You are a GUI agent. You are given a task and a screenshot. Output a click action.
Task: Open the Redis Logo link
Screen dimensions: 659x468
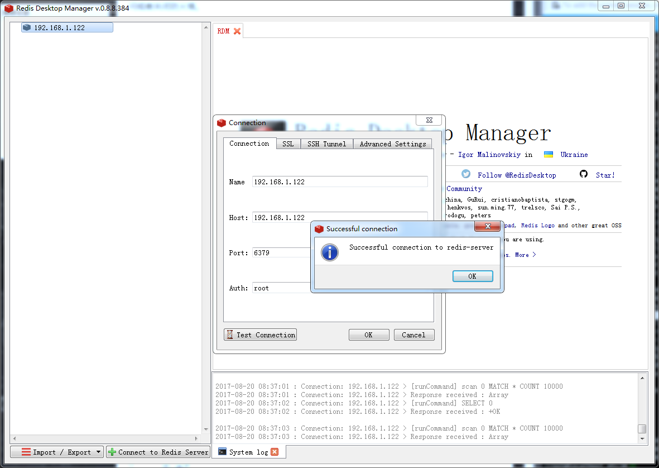(x=537, y=226)
